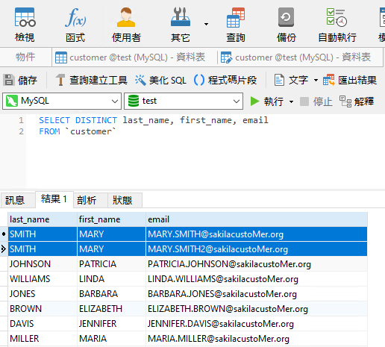Select the ELIZABETH first name cell
Image resolution: width=385 pixels, height=347 pixels.
[x=111, y=309]
